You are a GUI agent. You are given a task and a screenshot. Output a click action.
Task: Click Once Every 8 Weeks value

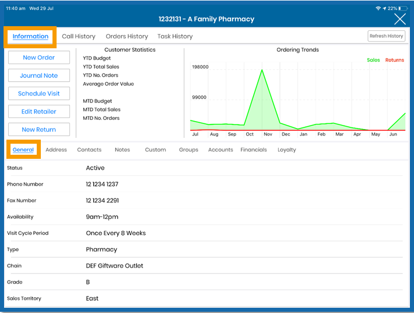tap(115, 233)
